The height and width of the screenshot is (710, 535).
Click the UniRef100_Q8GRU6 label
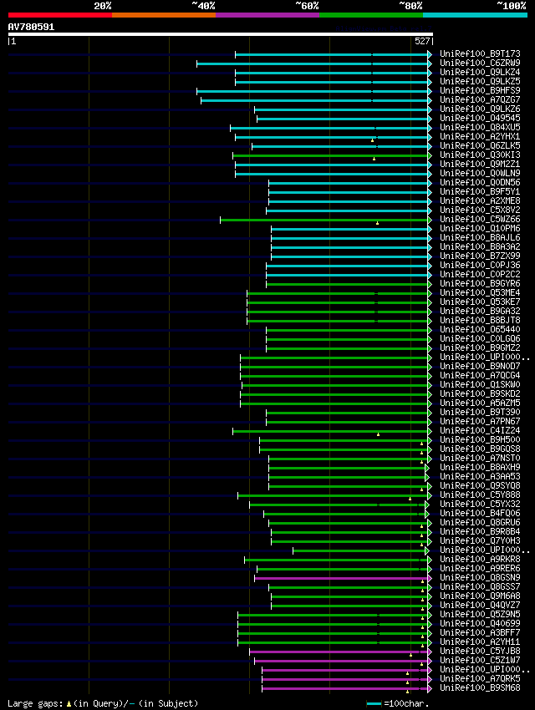click(x=480, y=523)
